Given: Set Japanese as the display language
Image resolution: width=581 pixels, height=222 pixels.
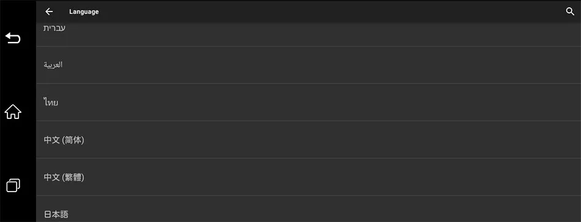Looking at the screenshot, I should pos(308,209).
